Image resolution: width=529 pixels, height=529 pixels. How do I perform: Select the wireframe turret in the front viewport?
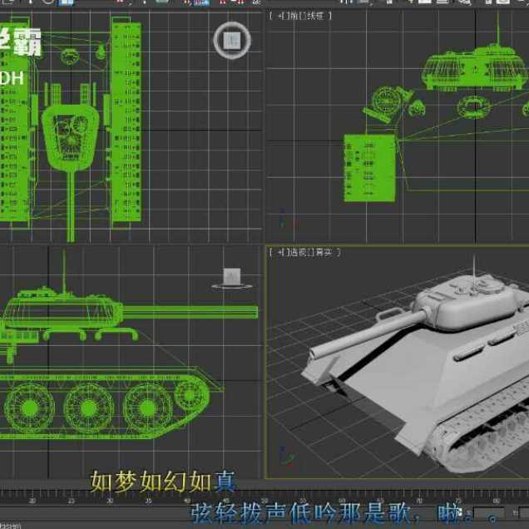[475, 69]
